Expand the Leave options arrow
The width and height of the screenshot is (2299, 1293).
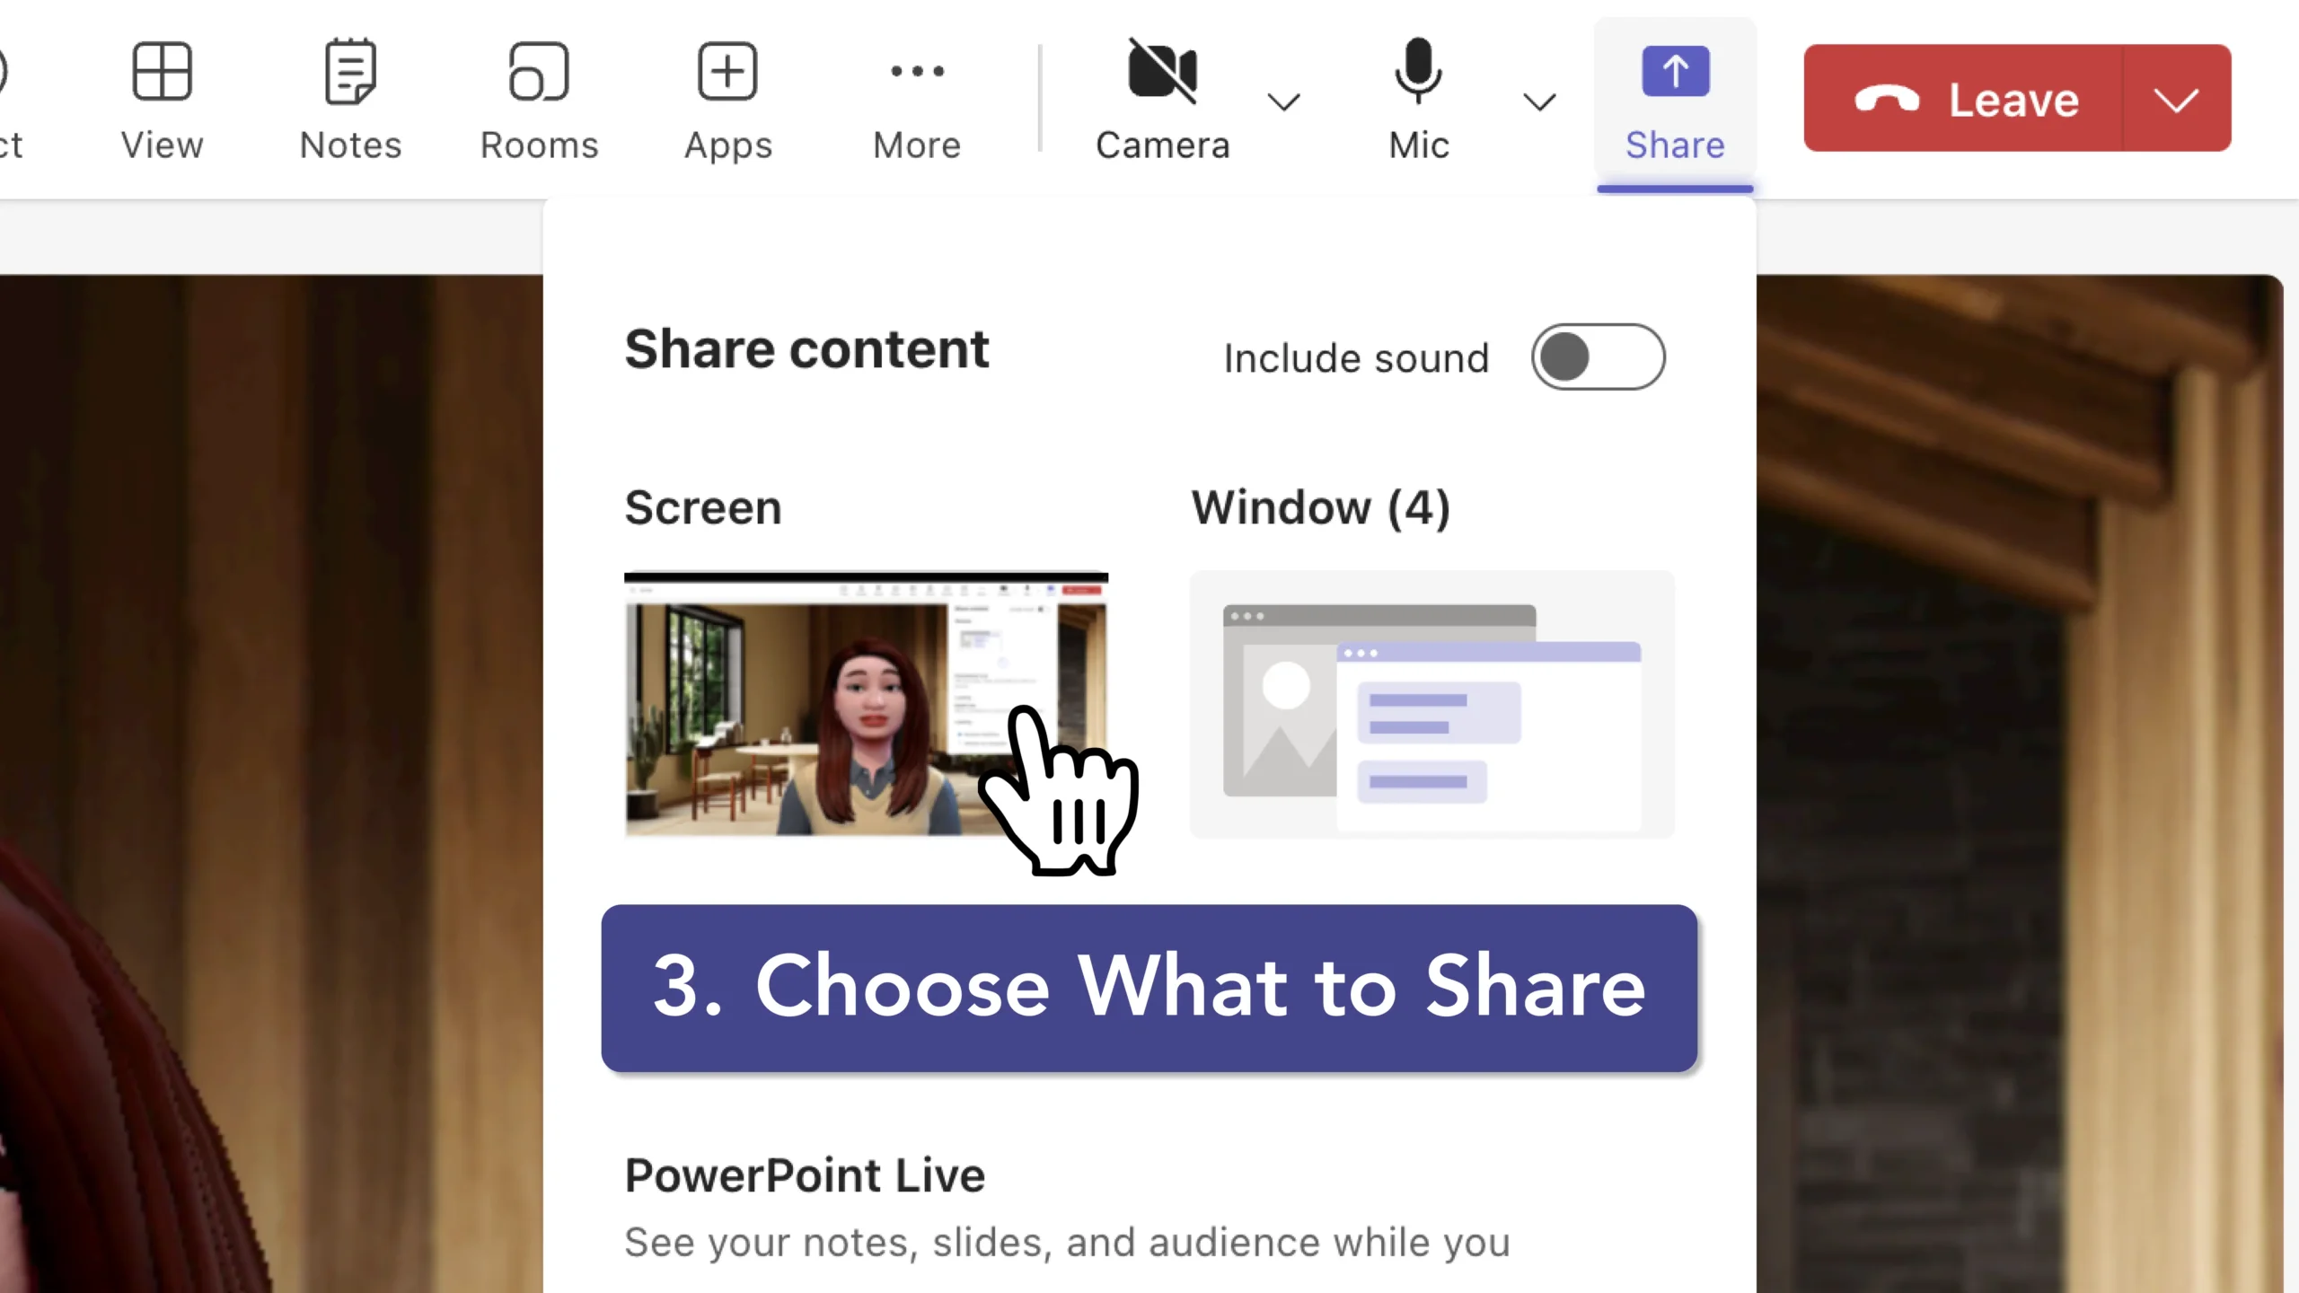point(2176,99)
